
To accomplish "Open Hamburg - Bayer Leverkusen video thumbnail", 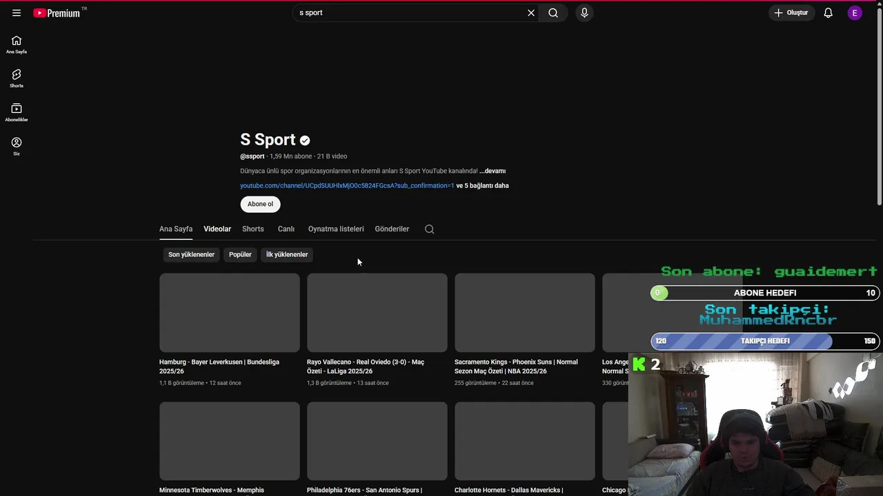I will [x=229, y=313].
